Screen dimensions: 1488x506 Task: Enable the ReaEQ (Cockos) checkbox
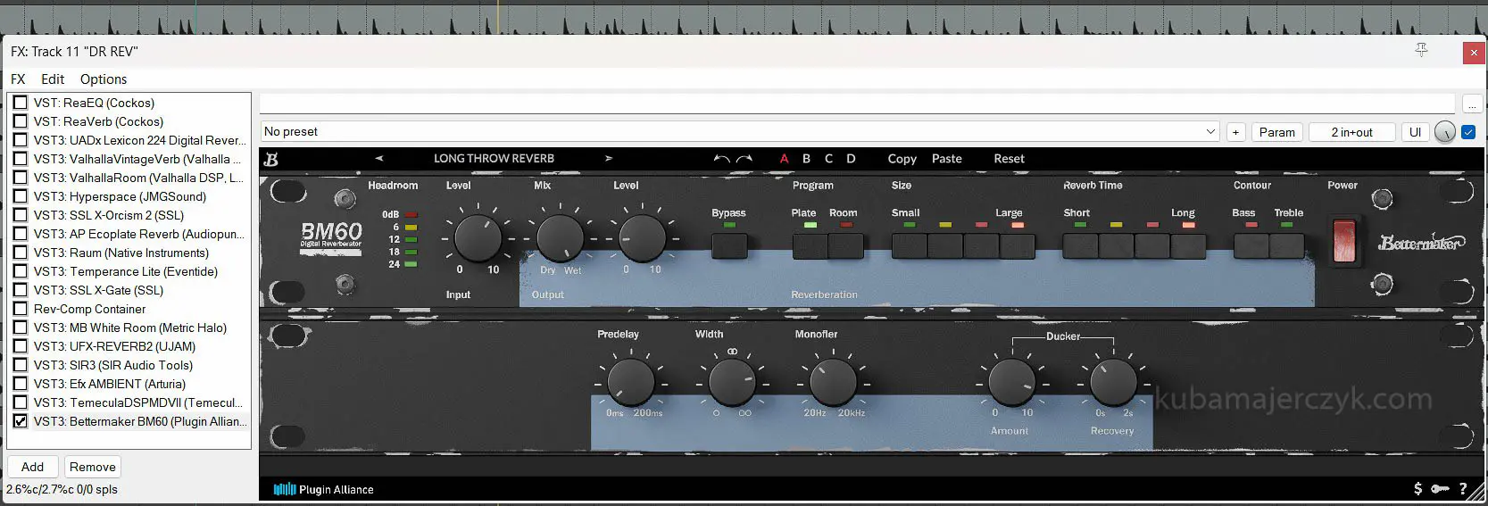21,103
